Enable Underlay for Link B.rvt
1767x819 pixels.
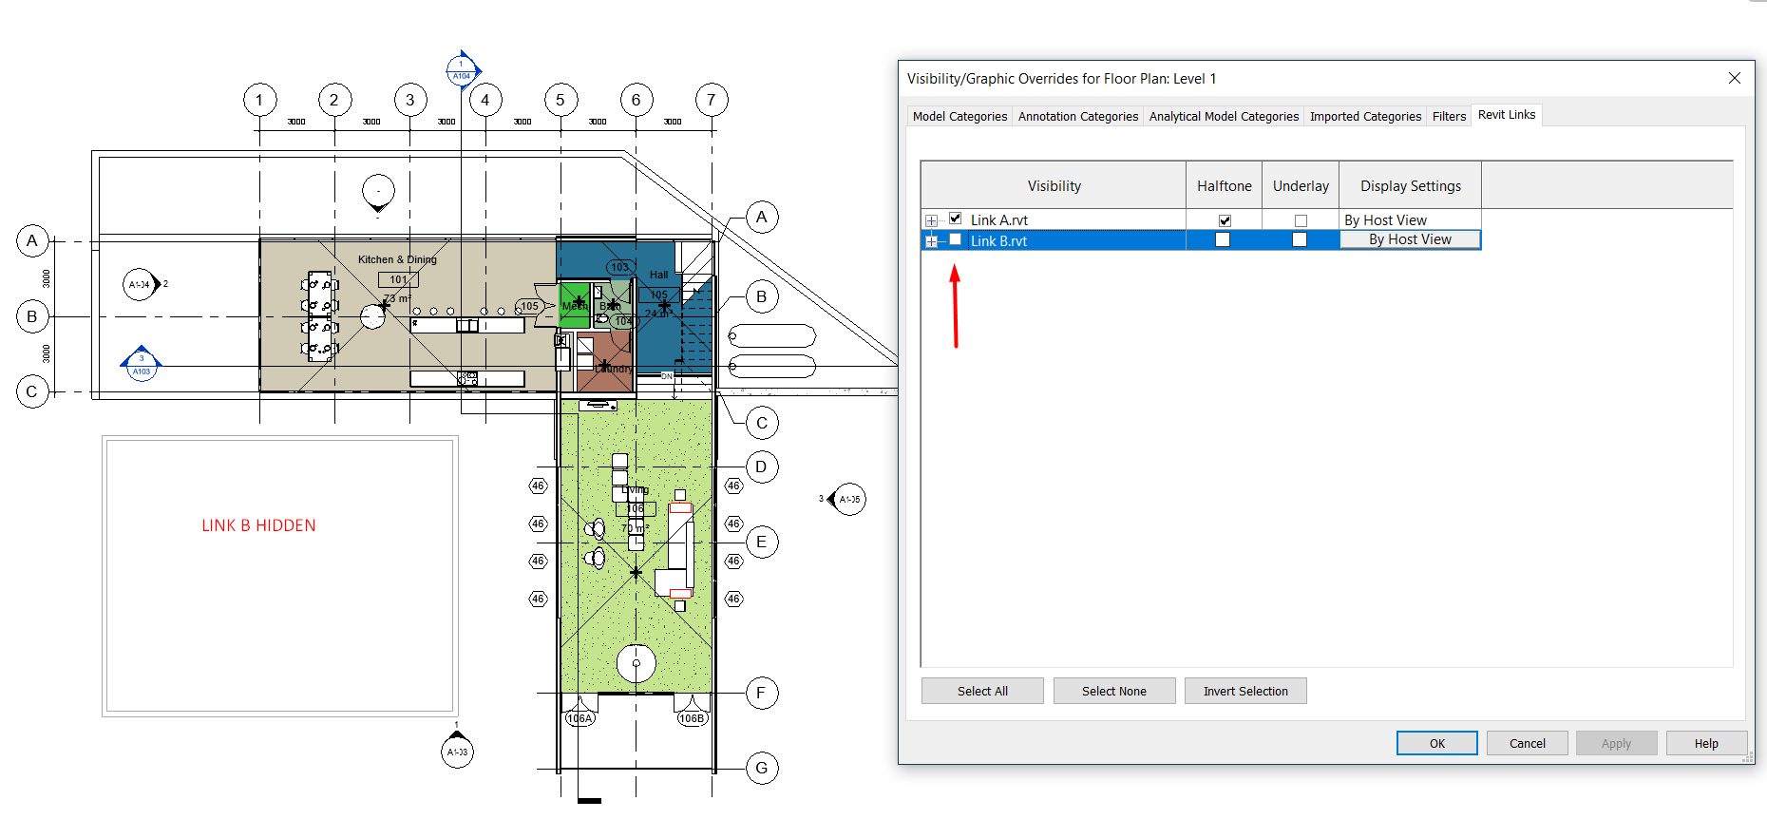pos(1299,240)
